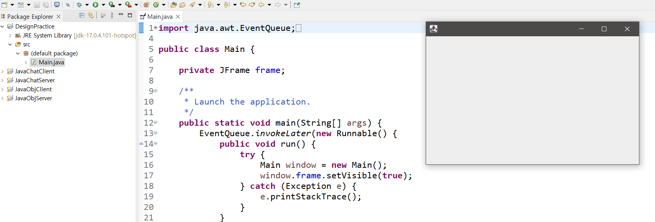Expand the Main.java tree node
This screenshot has height=222, width=655.
coord(26,62)
